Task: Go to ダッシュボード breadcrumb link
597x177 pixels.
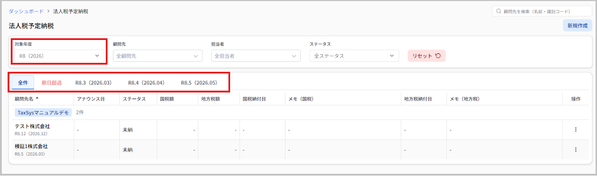Action: coord(26,11)
